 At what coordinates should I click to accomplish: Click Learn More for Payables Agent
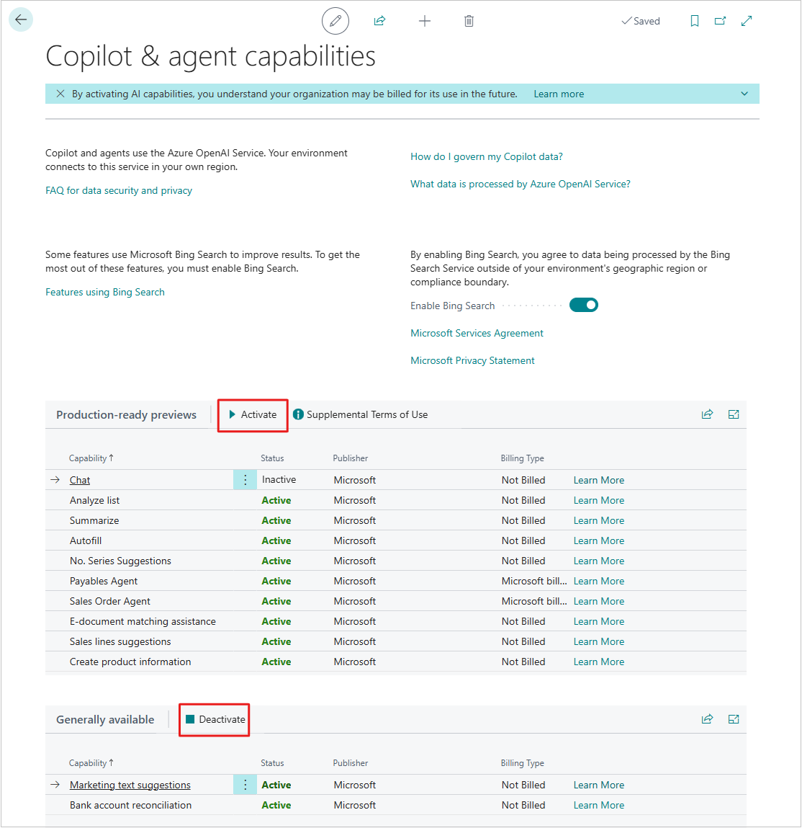point(598,581)
